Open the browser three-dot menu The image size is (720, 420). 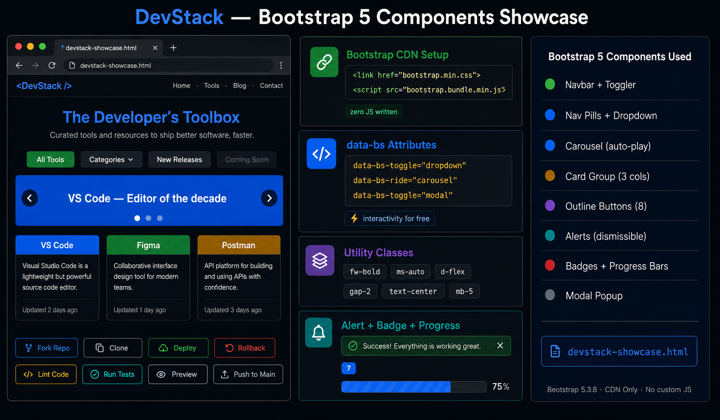281,65
